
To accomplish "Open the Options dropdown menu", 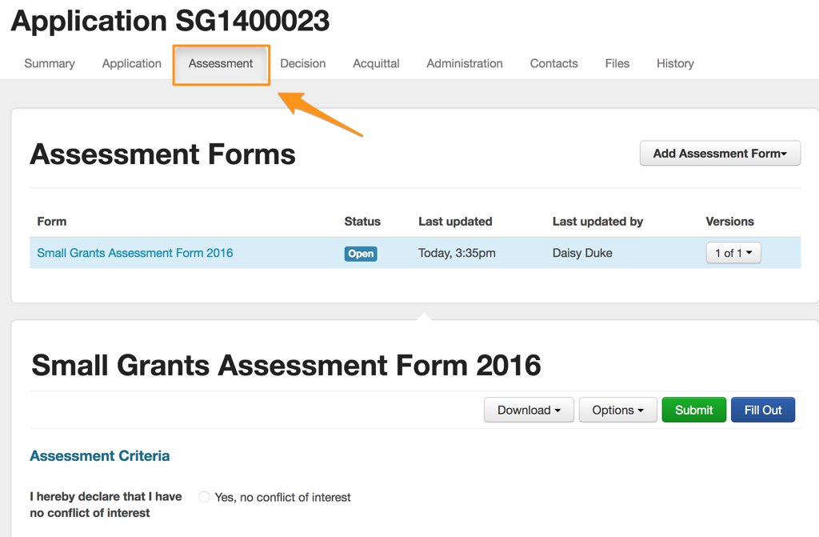I will point(617,410).
